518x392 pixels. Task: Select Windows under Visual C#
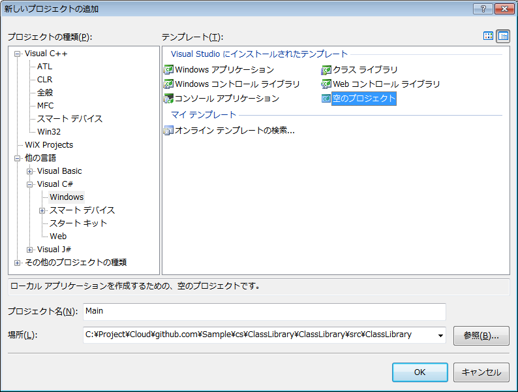(x=67, y=197)
